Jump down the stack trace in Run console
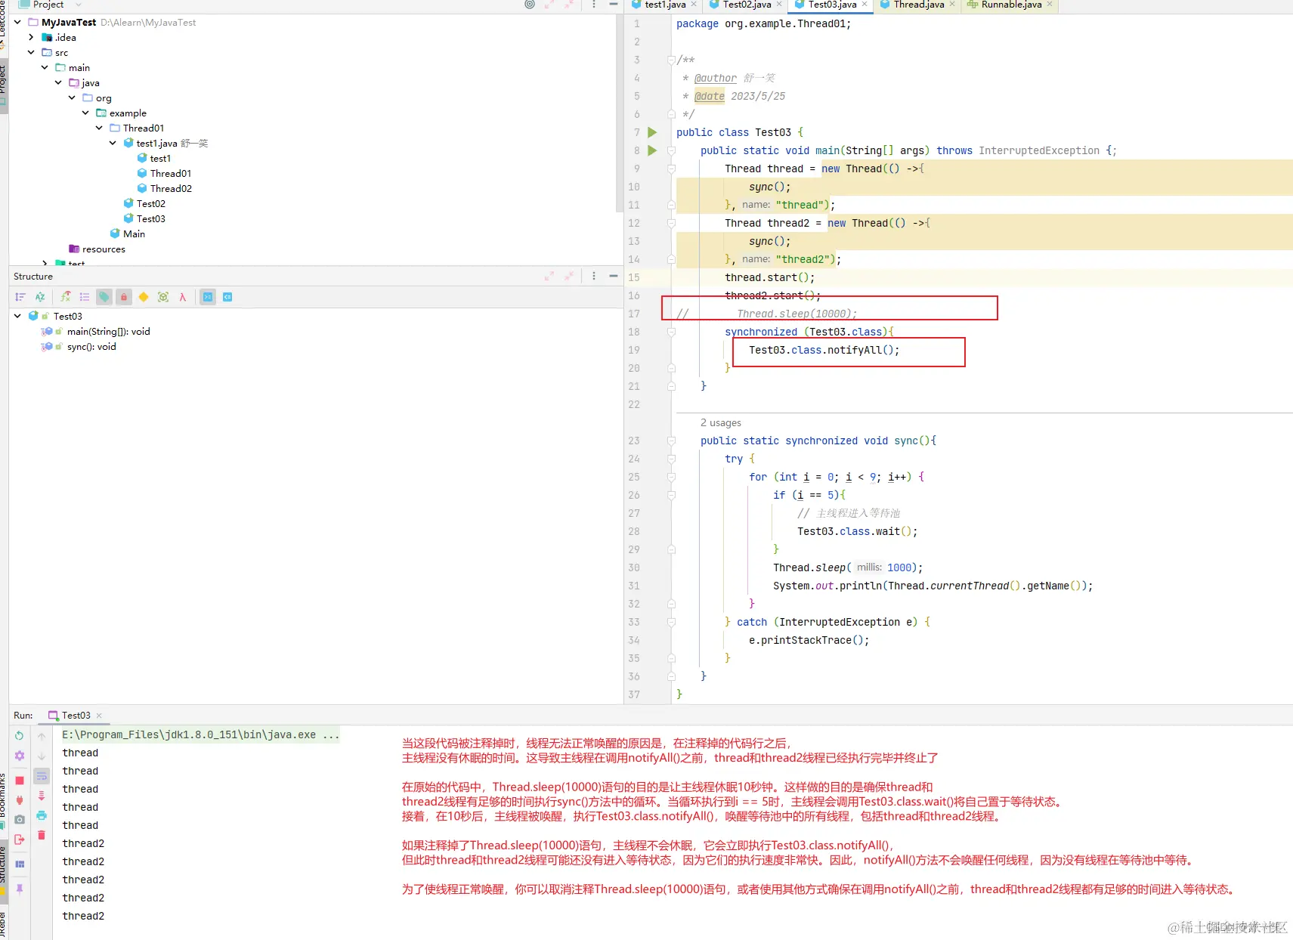 pos(42,756)
